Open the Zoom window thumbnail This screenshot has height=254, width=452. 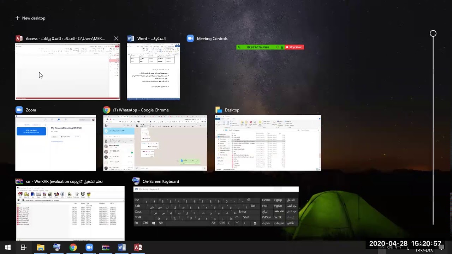55,143
